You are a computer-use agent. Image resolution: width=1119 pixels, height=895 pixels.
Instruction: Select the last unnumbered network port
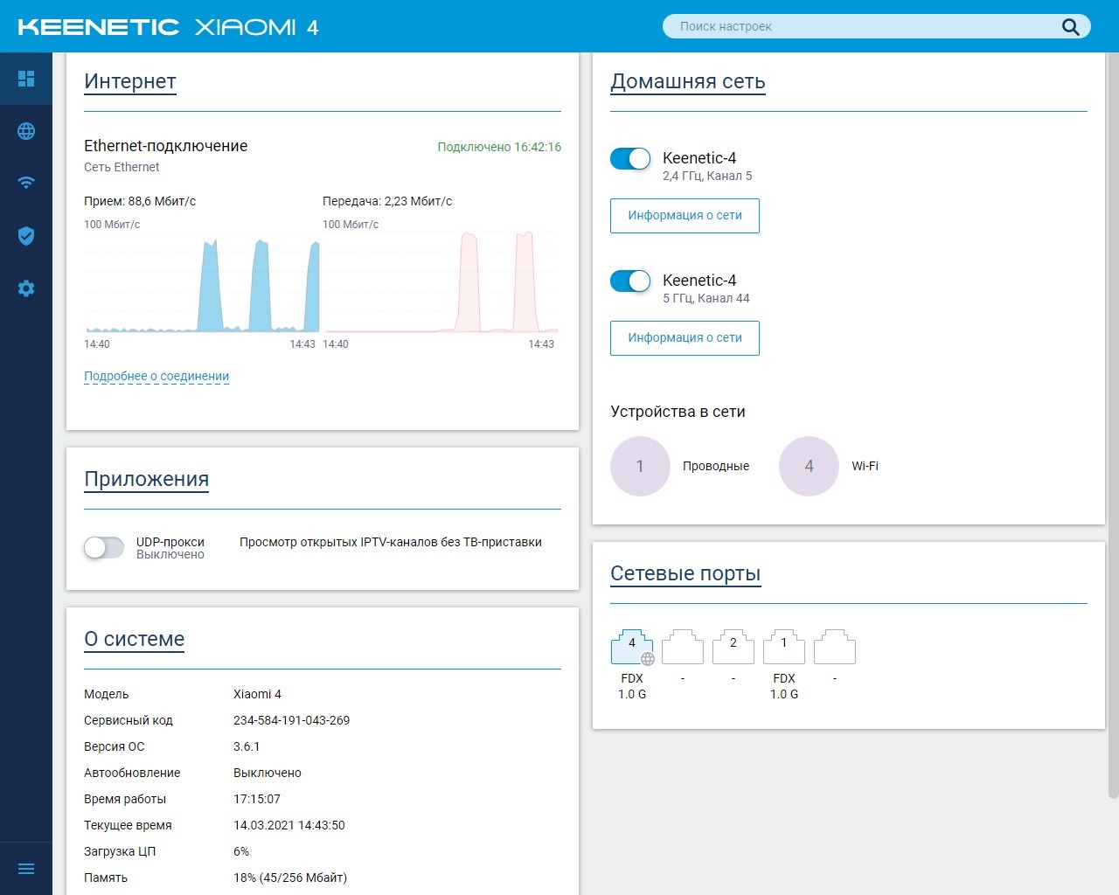coord(835,647)
